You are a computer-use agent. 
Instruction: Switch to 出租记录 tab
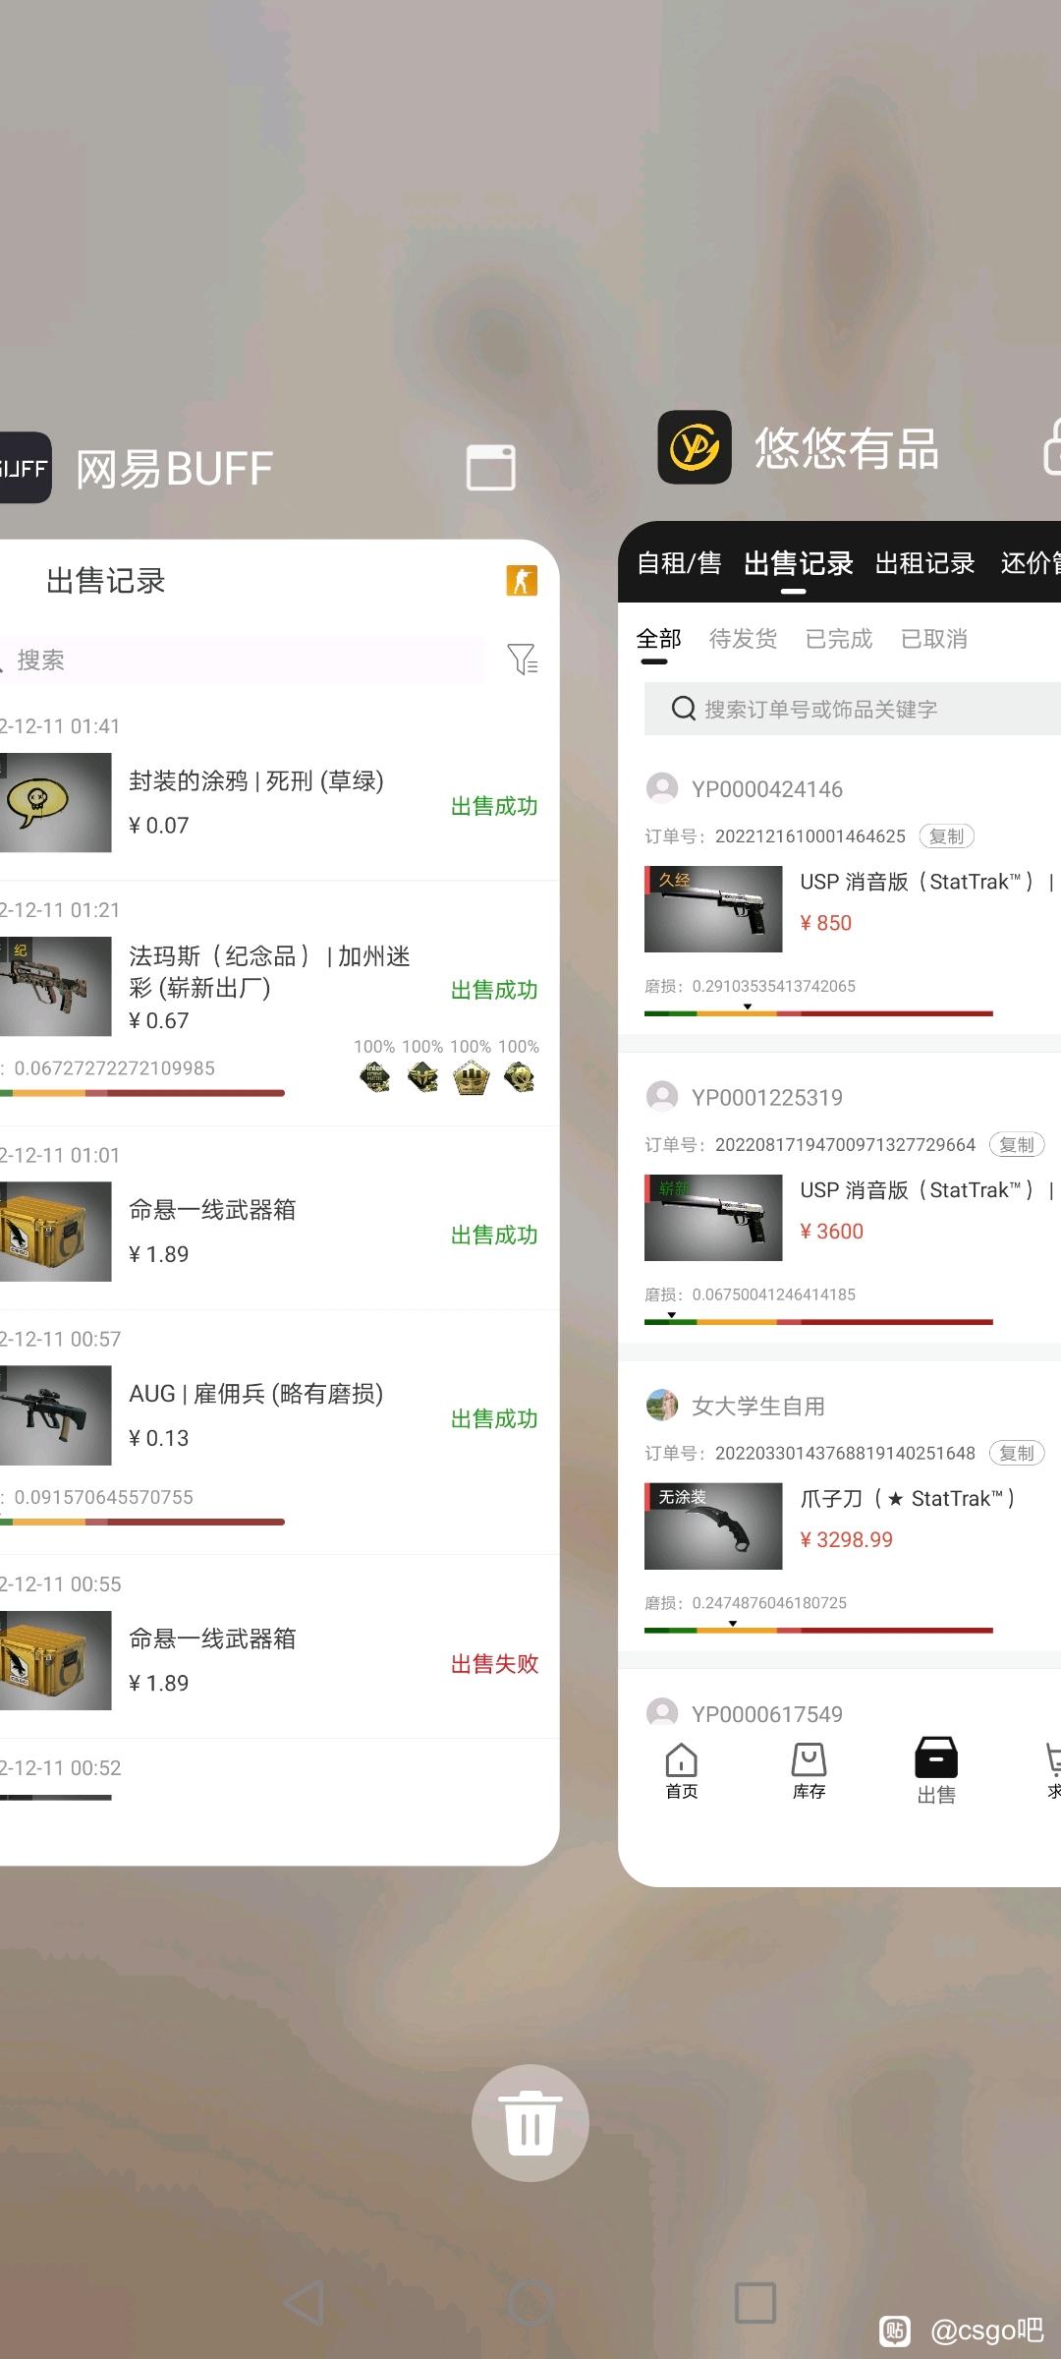(x=924, y=563)
